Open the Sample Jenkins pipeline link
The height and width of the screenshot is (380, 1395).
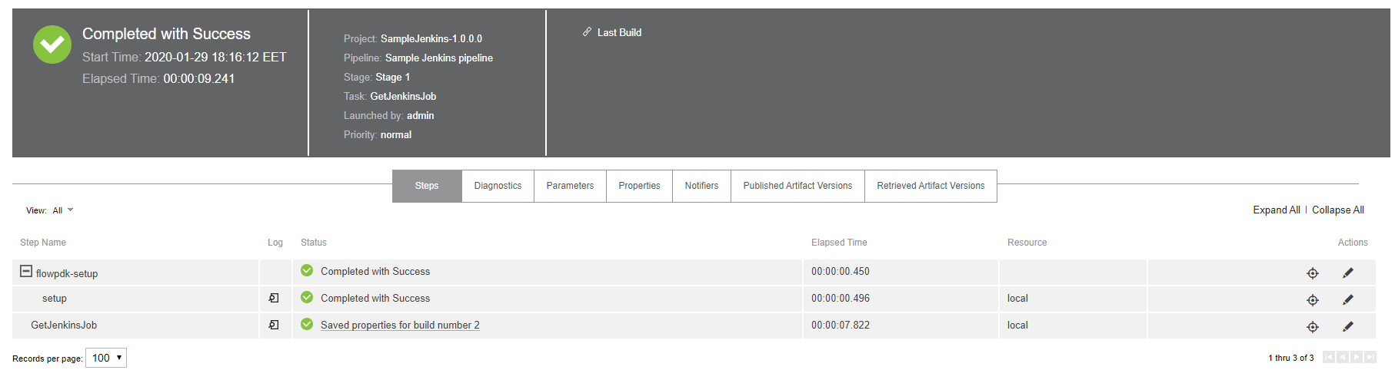pos(439,58)
